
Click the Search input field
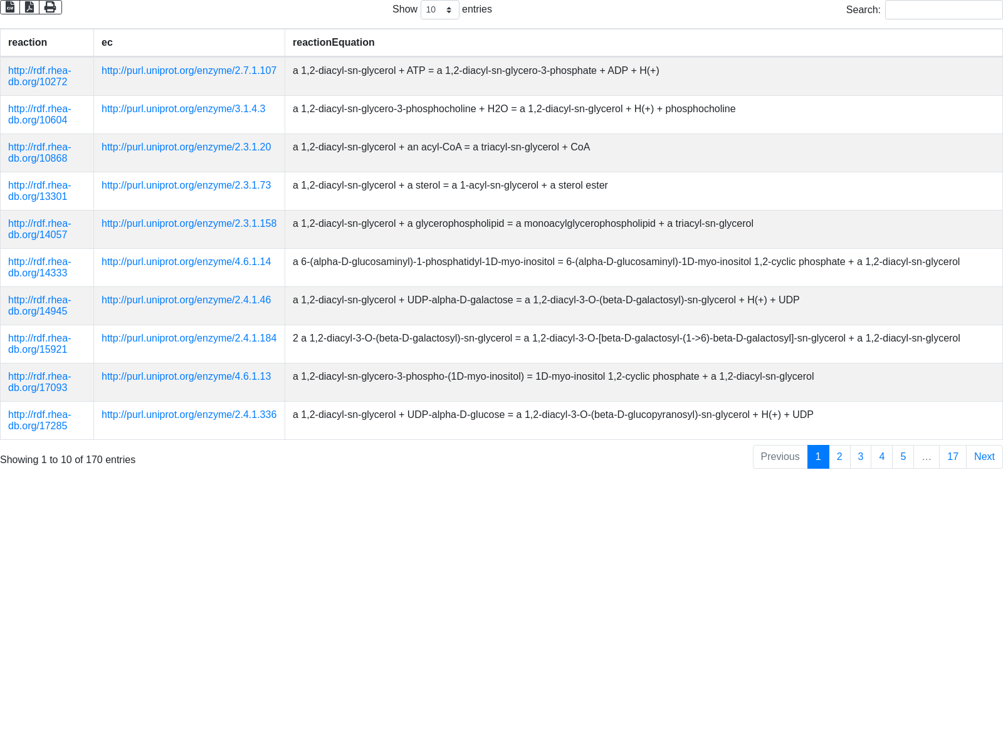tap(943, 9)
